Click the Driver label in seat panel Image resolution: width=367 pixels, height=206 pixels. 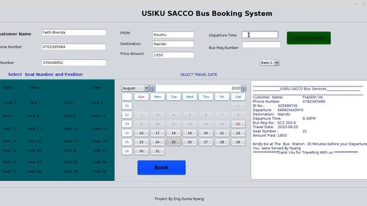point(96,88)
